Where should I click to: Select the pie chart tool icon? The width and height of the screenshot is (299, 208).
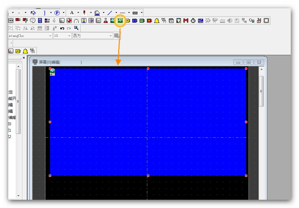[69, 21]
